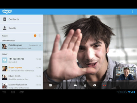Switch camera using call bar icon

pyautogui.click(x=50, y=85)
